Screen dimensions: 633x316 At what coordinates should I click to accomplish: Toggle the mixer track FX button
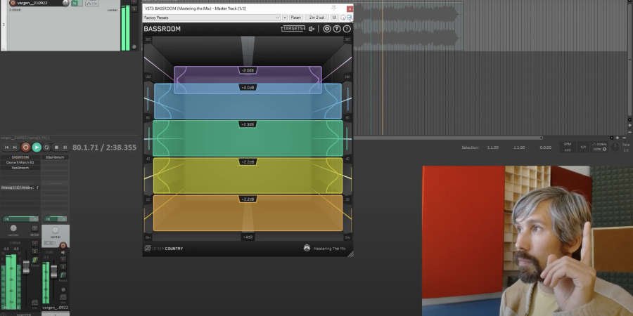coord(63,274)
